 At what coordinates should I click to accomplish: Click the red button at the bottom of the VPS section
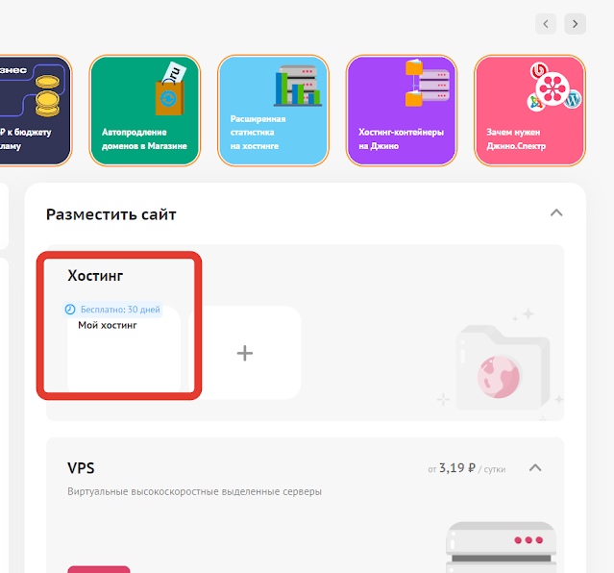(99, 569)
